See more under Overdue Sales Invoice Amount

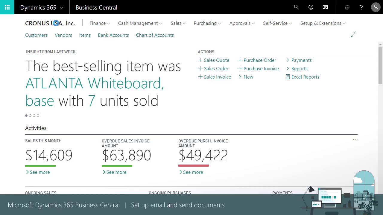coord(114,172)
